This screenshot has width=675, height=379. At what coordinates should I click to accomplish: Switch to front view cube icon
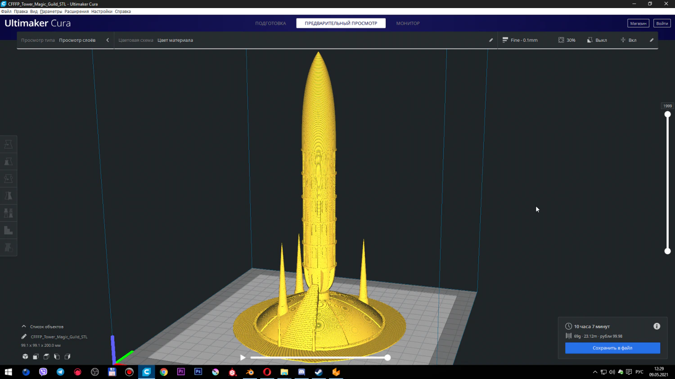pyautogui.click(x=36, y=357)
